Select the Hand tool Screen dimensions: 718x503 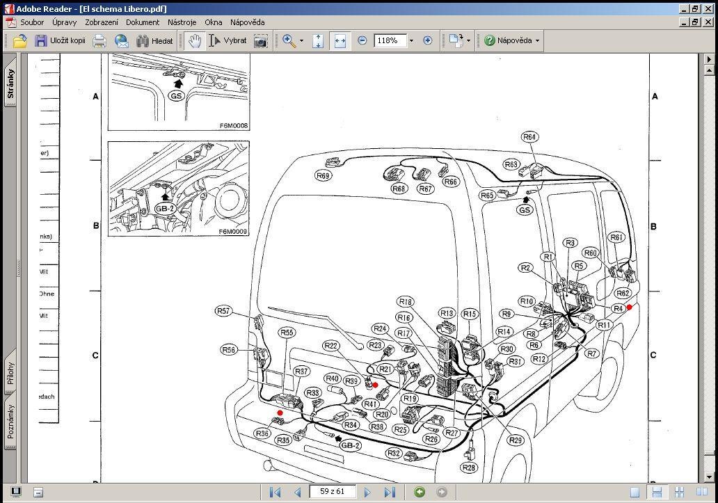coord(195,41)
